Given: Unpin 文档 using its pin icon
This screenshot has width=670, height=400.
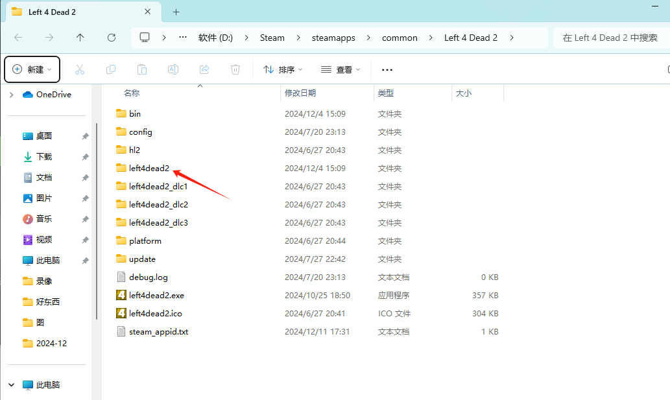Looking at the screenshot, I should (86, 178).
